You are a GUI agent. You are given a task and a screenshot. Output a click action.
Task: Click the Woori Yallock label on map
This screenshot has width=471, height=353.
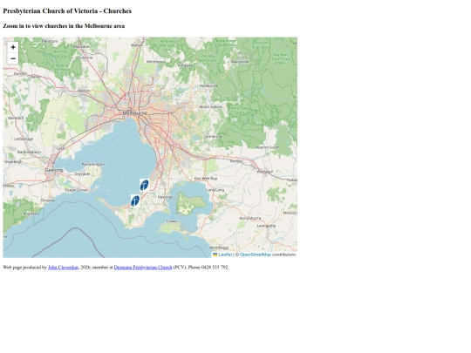(x=210, y=107)
